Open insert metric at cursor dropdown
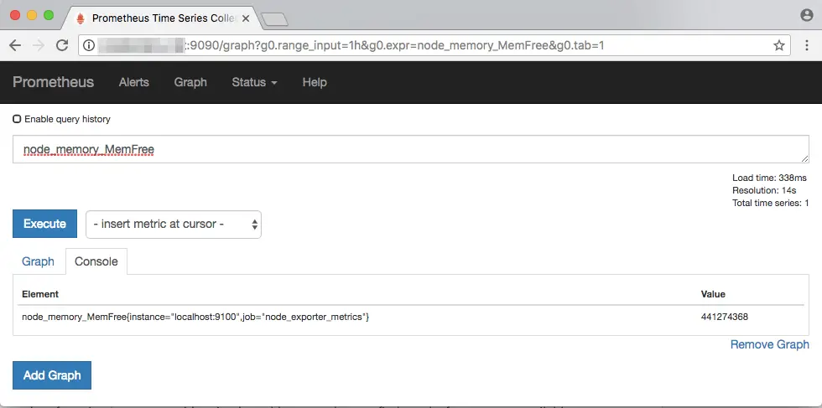Viewport: 822px width, 408px height. 174,225
